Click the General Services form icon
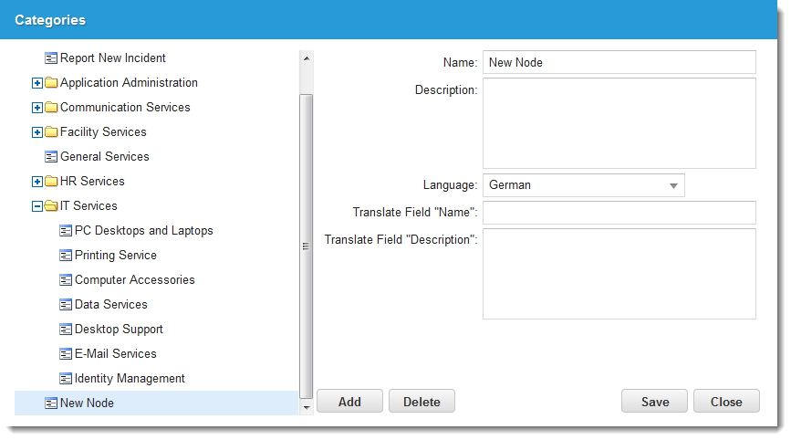This screenshot has width=791, height=440. tap(51, 157)
